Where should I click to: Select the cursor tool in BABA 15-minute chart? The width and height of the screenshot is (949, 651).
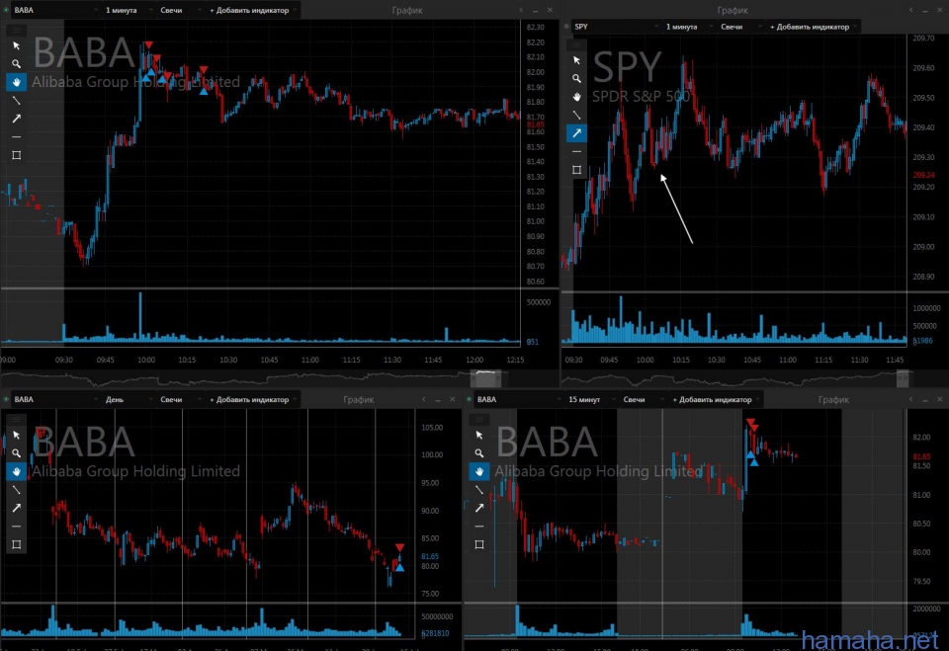tap(479, 435)
